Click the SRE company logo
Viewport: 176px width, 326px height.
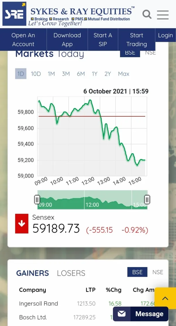tap(14, 14)
